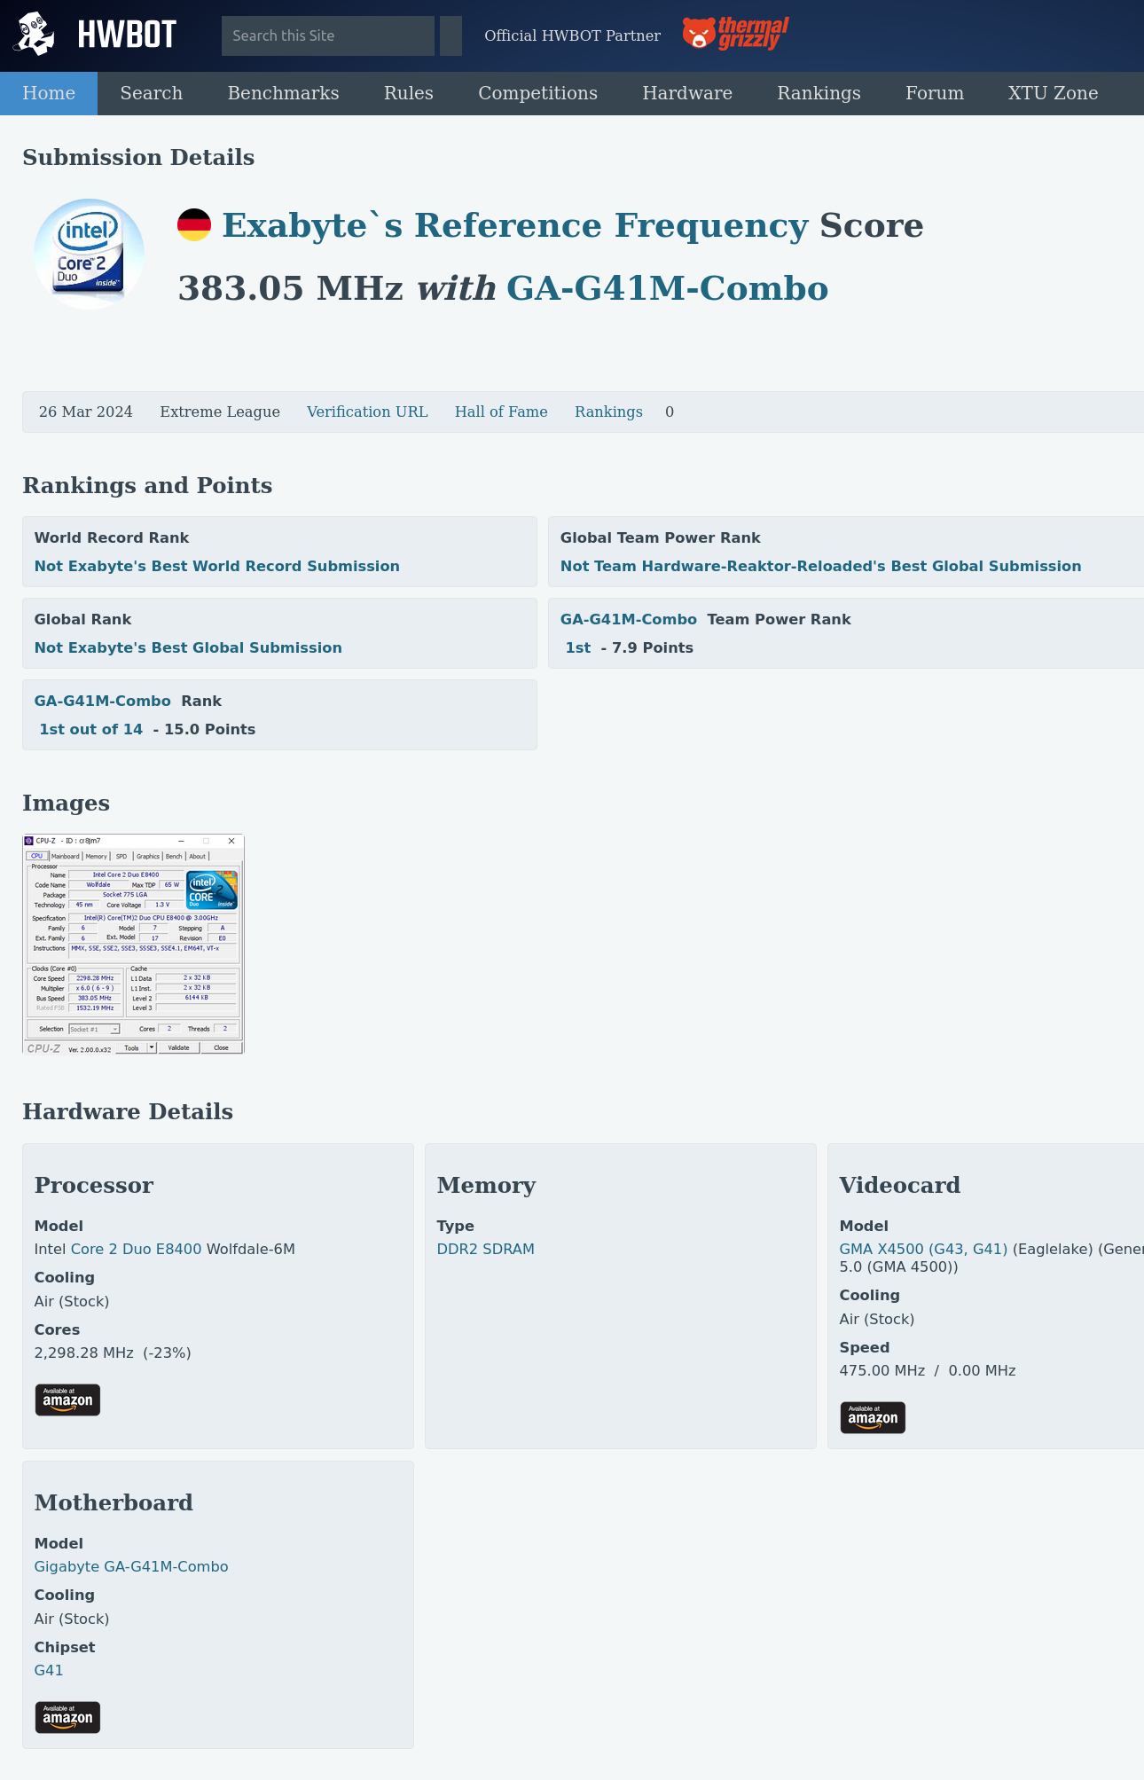This screenshot has width=1144, height=1780.
Task: Open GA-G41M-Combo link in Team Power Rank box
Action: 629,619
